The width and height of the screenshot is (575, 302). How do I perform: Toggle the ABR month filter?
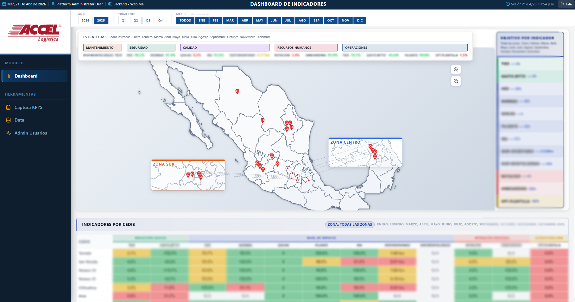click(x=245, y=20)
